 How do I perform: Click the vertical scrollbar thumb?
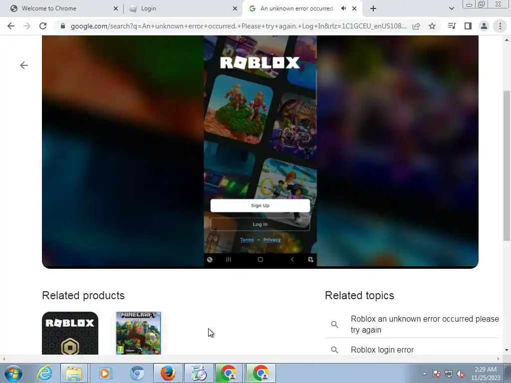[x=507, y=166]
